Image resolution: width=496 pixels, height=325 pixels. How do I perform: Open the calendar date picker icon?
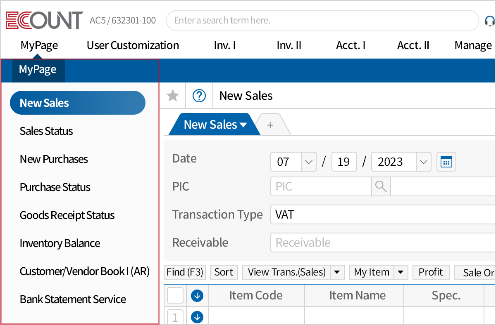coord(446,162)
